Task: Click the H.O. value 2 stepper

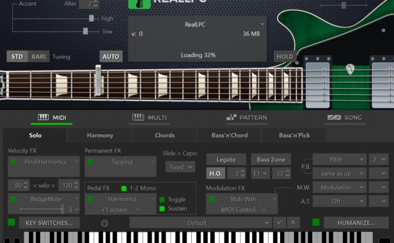Action: coord(237,173)
